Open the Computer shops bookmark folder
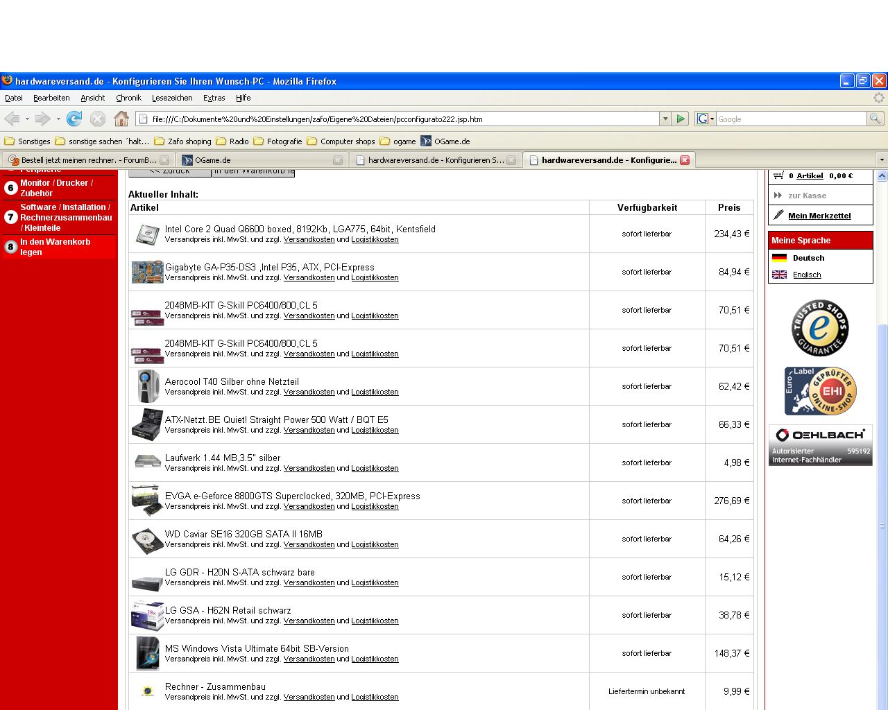888x710 pixels. point(341,141)
